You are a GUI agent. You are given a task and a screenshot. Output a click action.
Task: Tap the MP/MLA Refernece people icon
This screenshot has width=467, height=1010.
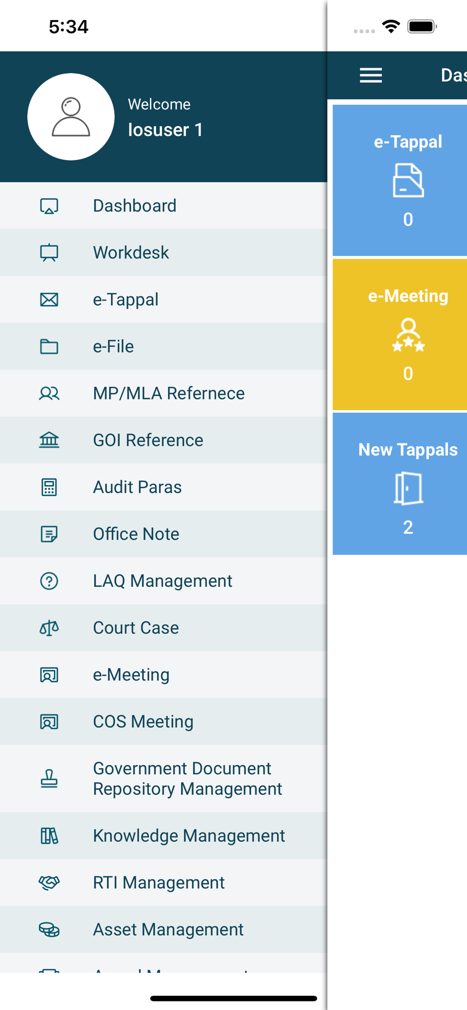click(x=49, y=393)
